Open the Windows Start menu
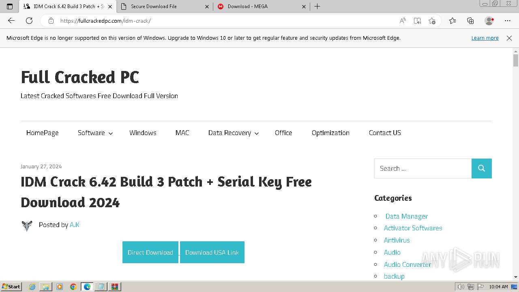Viewport: 519px width, 292px height. pyautogui.click(x=11, y=287)
